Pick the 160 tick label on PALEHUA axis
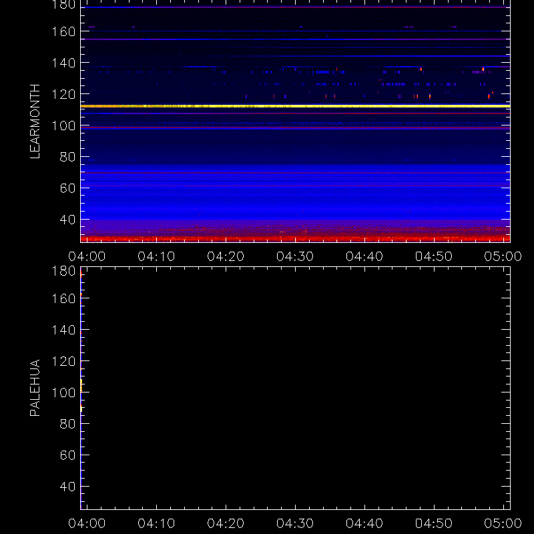Viewport: 534px width, 534px height. (x=63, y=298)
